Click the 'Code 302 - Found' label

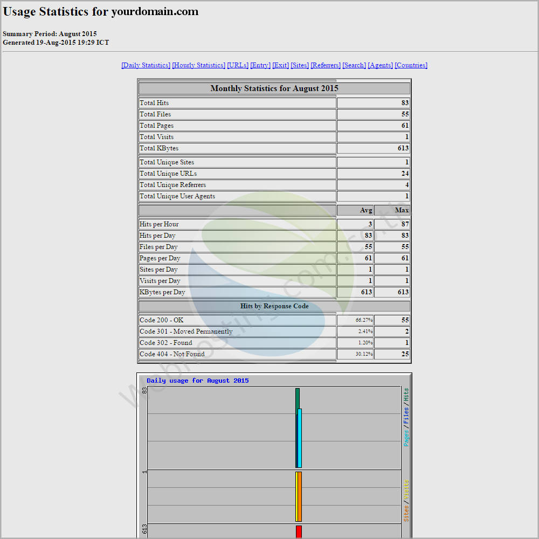click(165, 343)
